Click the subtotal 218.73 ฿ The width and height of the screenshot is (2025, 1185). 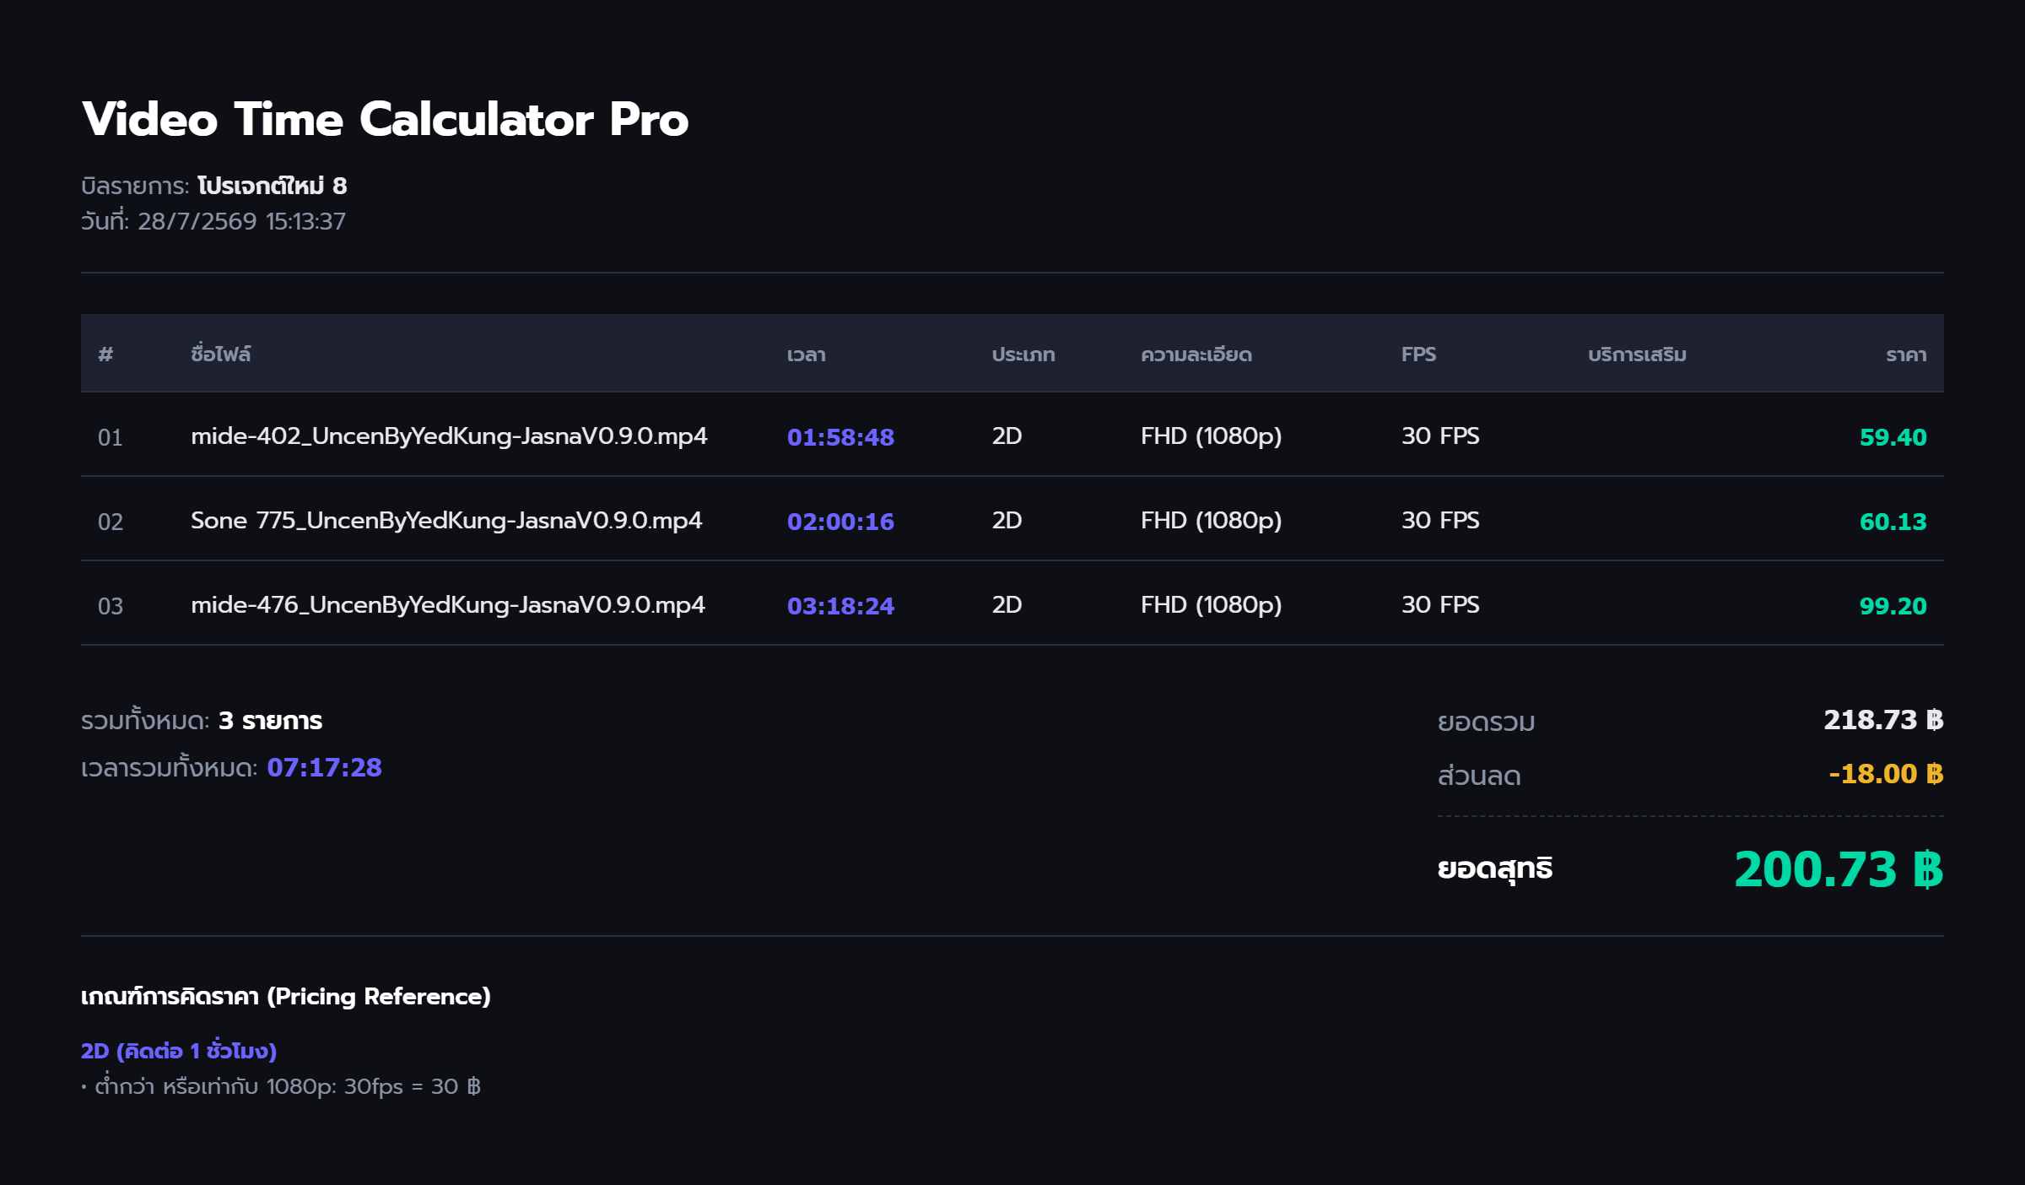point(1883,720)
